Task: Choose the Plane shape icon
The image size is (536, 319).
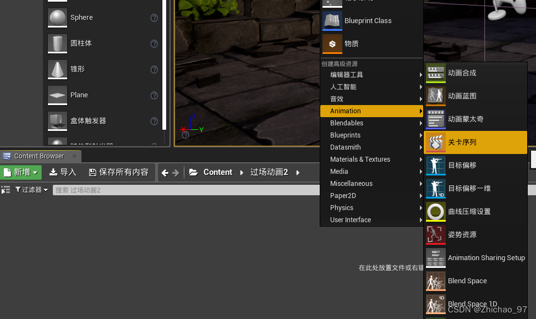Action: coord(57,95)
